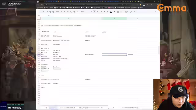Click the search magnifier icon in the toolbar

[40, 12]
